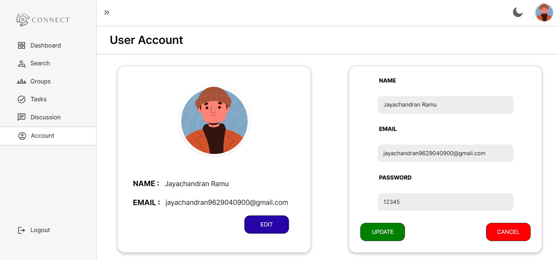The height and width of the screenshot is (260, 558).
Task: Click the Search people icon
Action: 22,64
